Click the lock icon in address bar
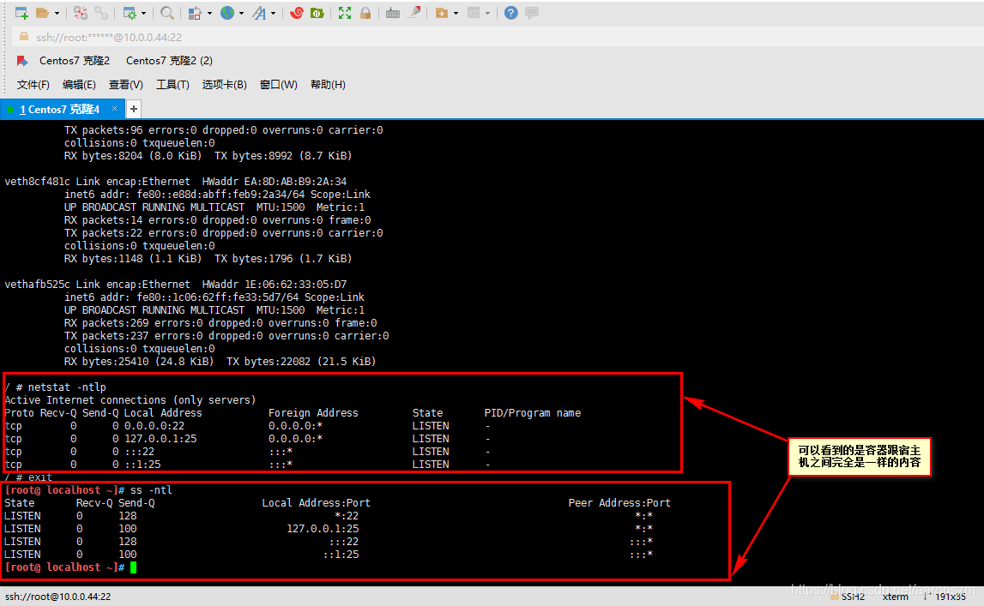 [24, 37]
